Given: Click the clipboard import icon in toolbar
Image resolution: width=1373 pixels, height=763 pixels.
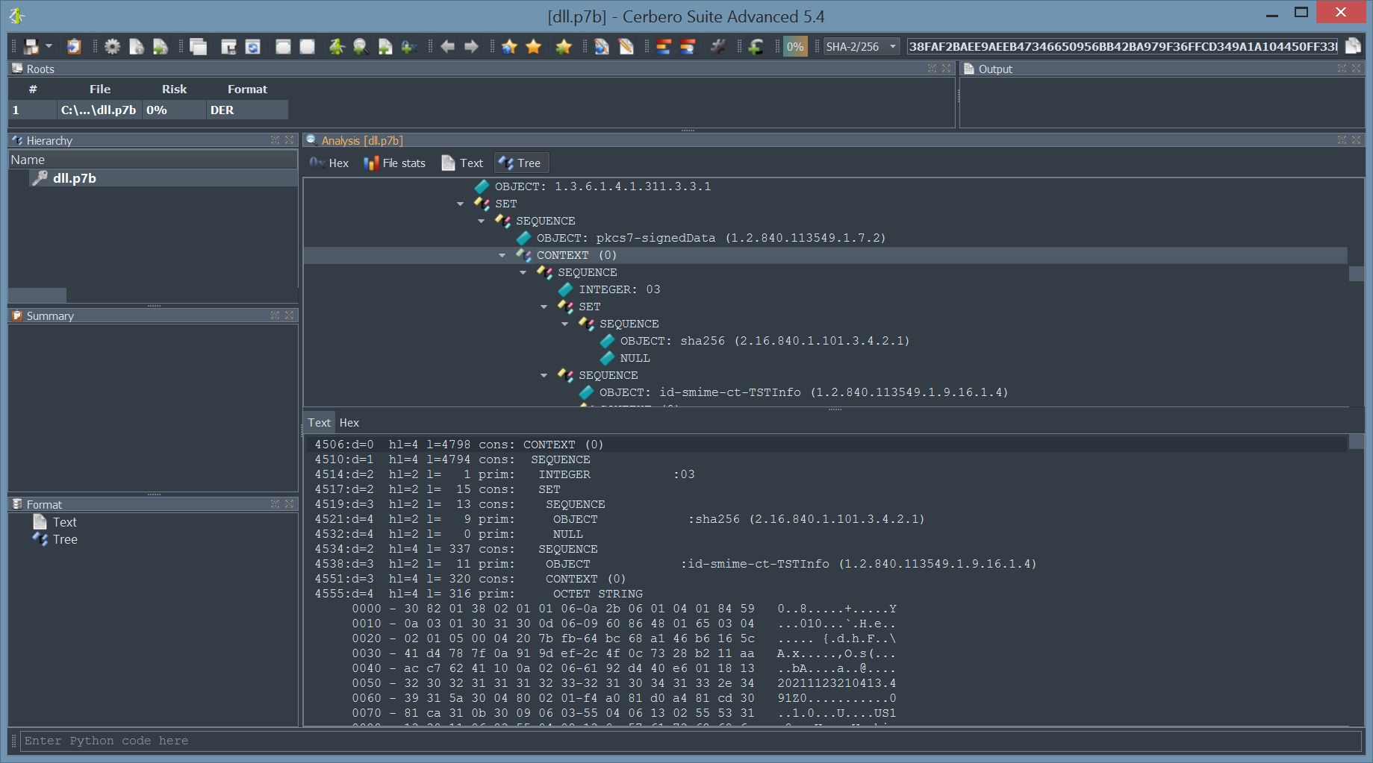Looking at the screenshot, I should click(x=73, y=47).
